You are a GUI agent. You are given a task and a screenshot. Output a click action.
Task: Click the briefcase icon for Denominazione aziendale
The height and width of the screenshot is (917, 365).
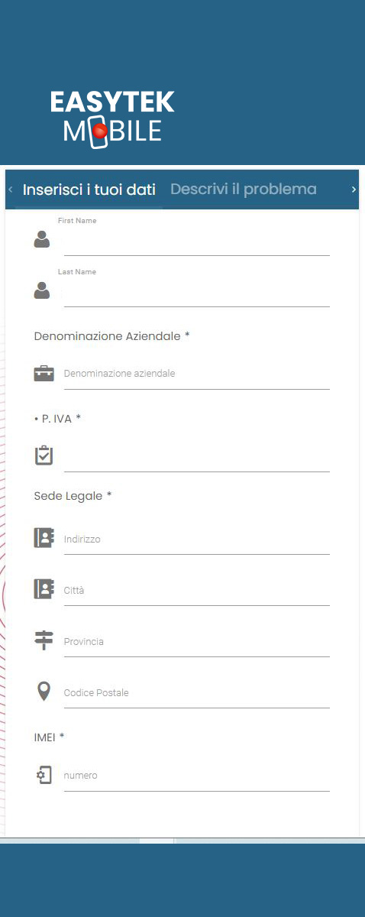point(44,374)
